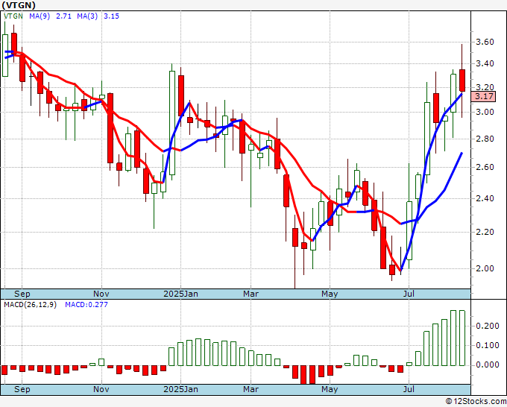Click the 2.80 price axis label
Viewport: 507px width, 407px height.
click(485, 139)
